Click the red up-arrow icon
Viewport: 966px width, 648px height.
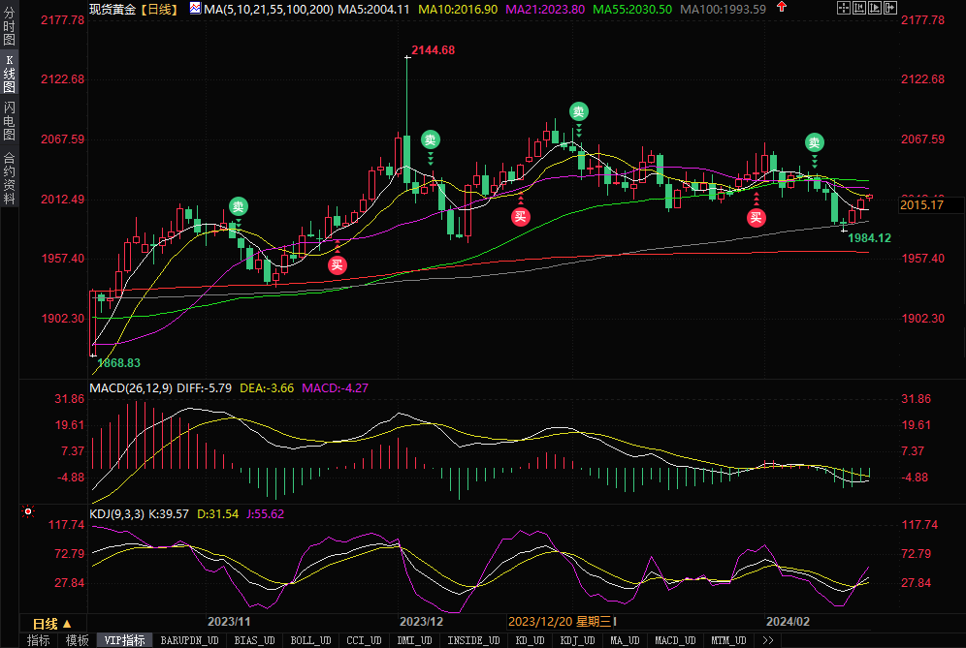click(783, 8)
